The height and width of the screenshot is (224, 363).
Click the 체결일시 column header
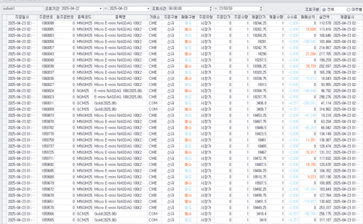point(347,17)
